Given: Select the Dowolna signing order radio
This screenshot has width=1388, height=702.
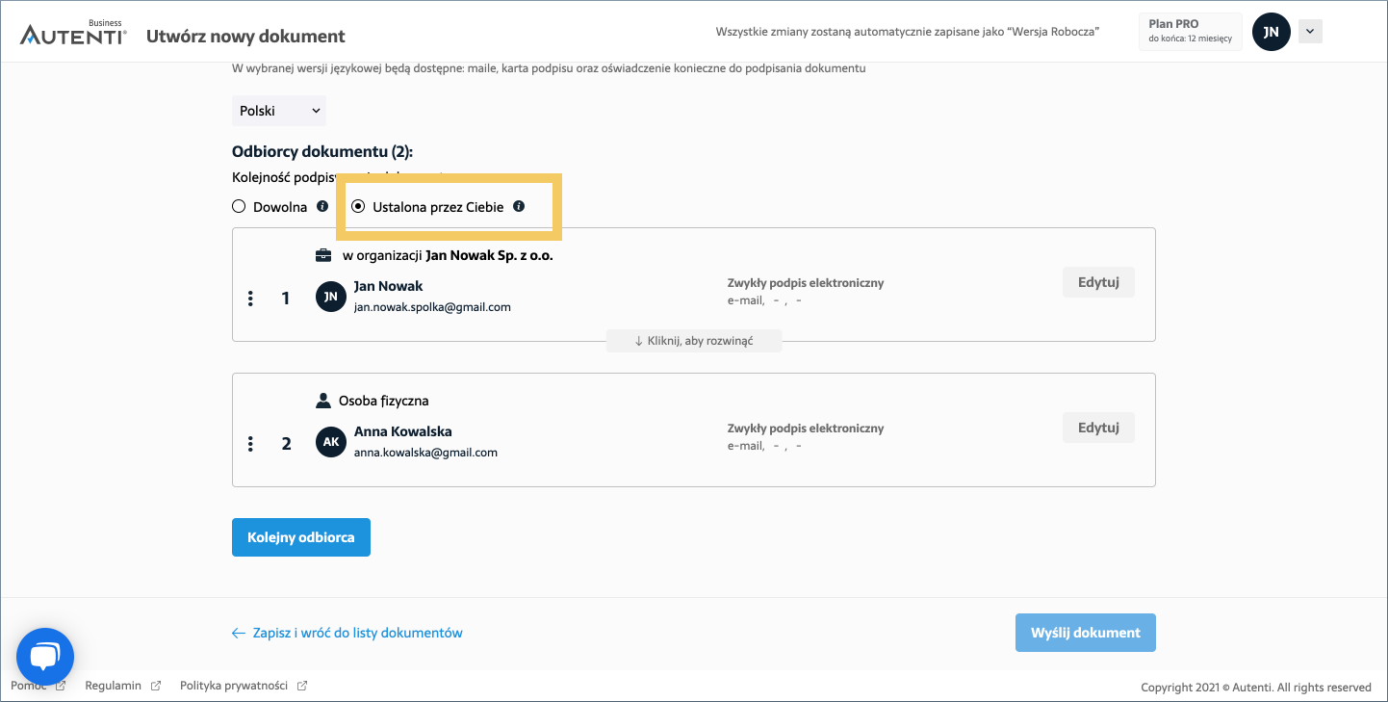Looking at the screenshot, I should (x=239, y=206).
